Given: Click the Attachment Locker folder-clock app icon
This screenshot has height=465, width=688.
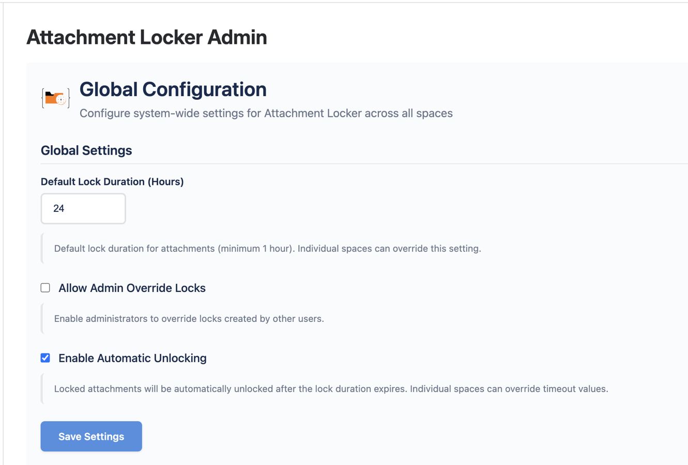Looking at the screenshot, I should click(x=55, y=98).
